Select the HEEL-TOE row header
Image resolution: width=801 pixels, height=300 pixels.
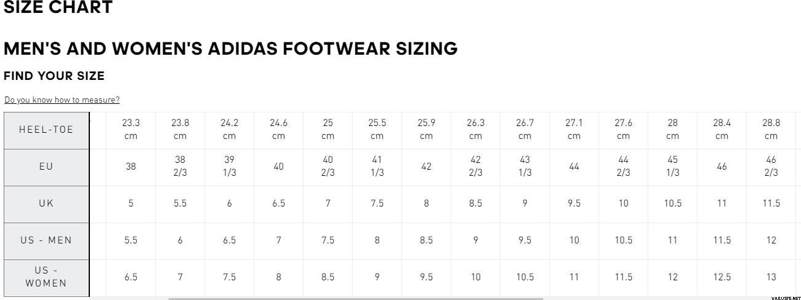click(46, 130)
